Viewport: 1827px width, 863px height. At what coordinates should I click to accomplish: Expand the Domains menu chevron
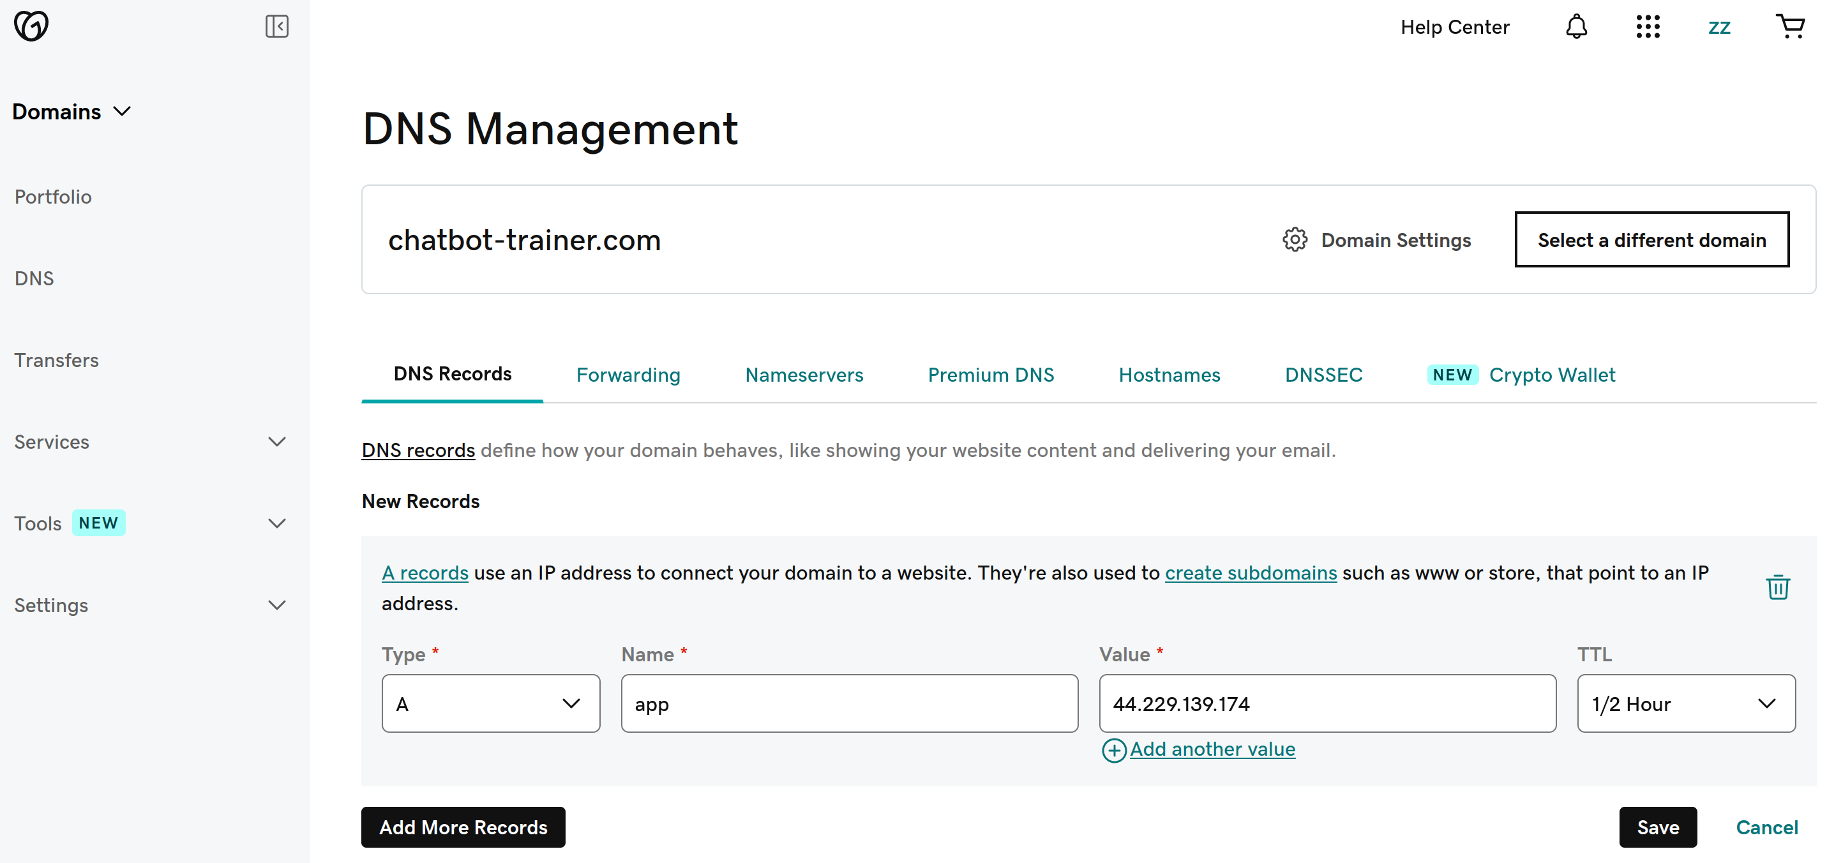tap(122, 111)
